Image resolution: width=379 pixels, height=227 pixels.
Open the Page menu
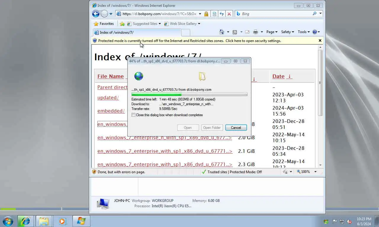coord(272,32)
